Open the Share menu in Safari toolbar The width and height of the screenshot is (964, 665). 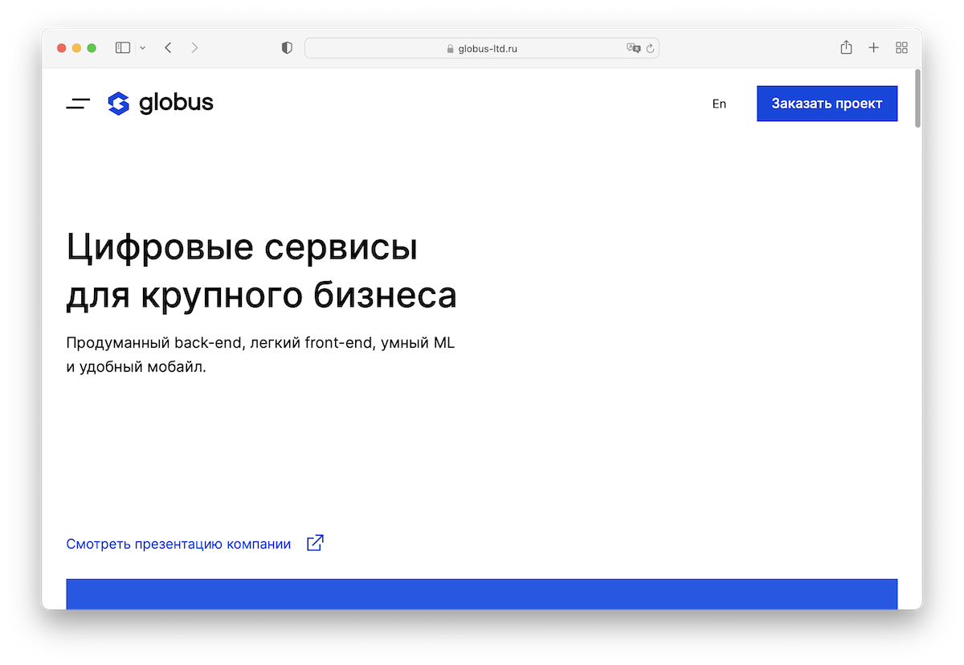(x=846, y=48)
